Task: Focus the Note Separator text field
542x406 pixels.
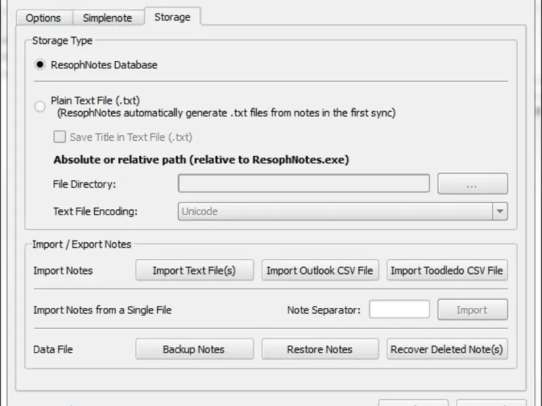Action: point(399,310)
